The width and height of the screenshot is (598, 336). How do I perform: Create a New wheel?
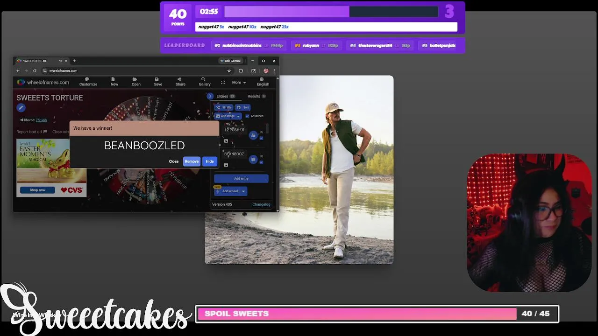pos(114,82)
